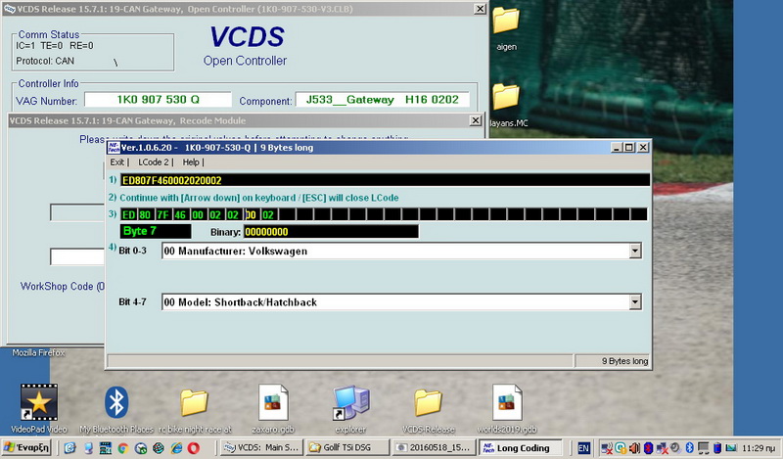Click the '9 Bytes long' status text
783x459 pixels.
(x=624, y=361)
